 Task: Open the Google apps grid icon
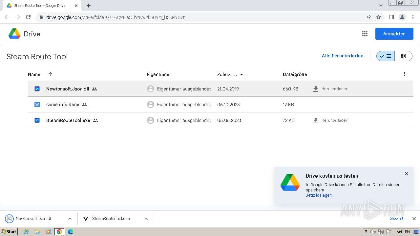(365, 34)
